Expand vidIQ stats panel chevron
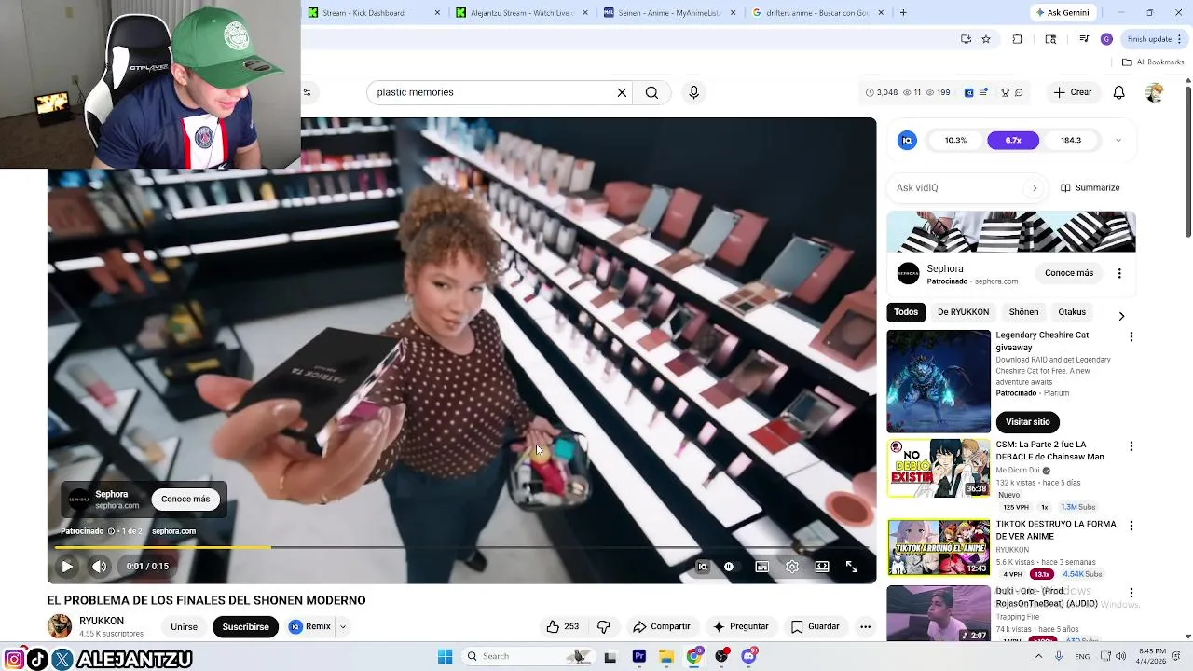The image size is (1193, 671). (1118, 141)
